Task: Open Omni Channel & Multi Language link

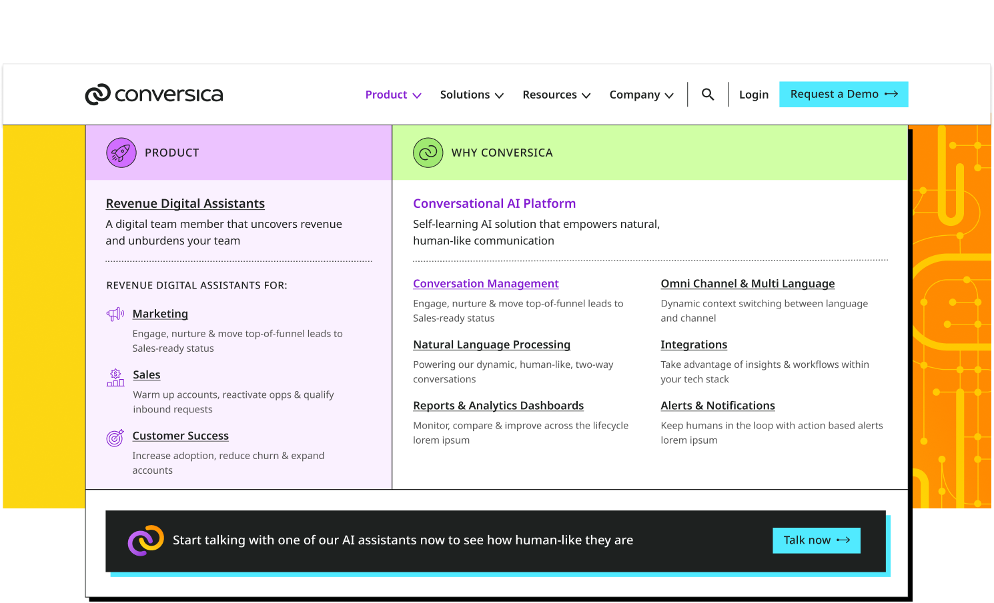Action: 747,284
